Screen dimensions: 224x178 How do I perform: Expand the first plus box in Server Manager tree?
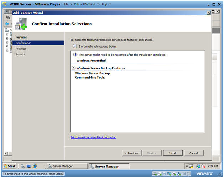coord(7,34)
